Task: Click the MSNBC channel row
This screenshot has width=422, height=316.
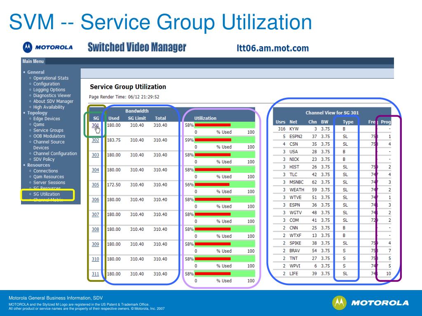Action: tap(332, 182)
